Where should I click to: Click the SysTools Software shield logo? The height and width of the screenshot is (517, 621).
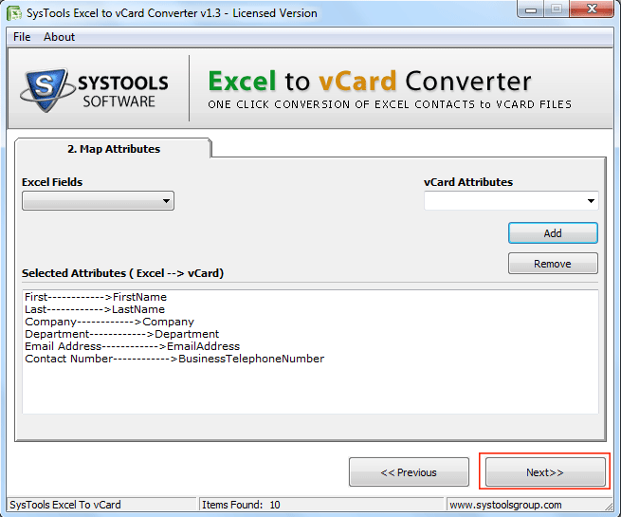pos(46,89)
